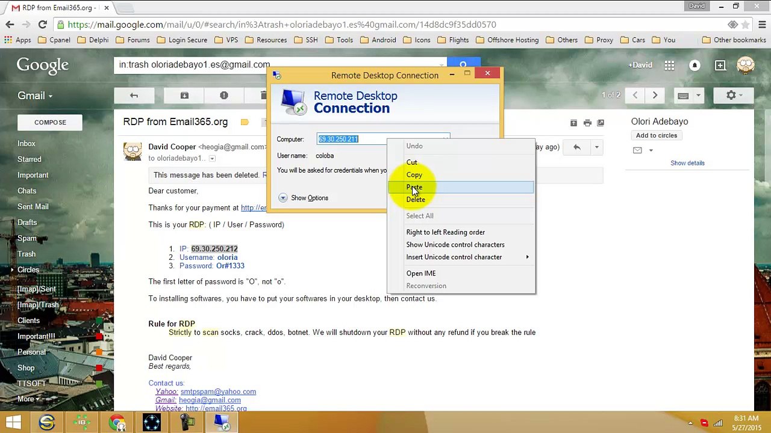Screen dimensions: 771x433
Task: Click the yellow label marker beside subject
Action: click(x=244, y=122)
